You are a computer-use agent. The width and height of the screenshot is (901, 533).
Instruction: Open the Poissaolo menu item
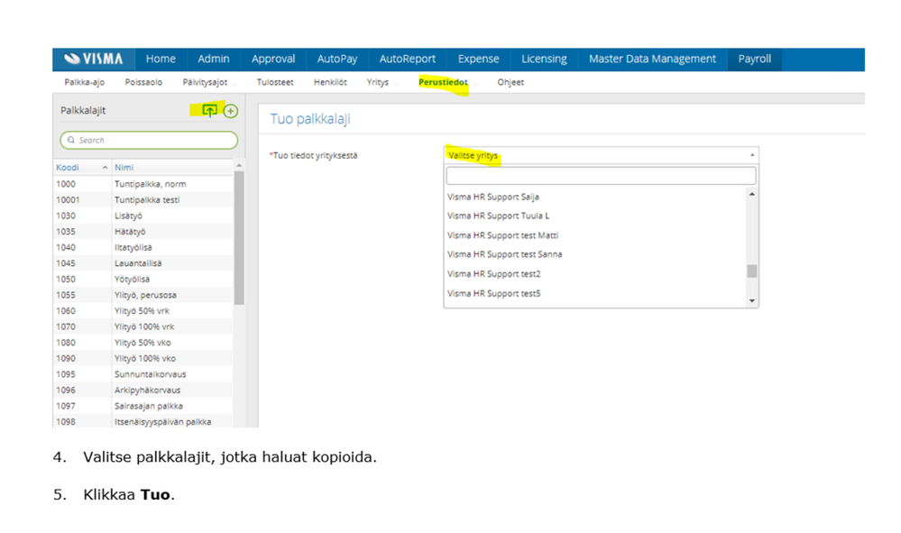pyautogui.click(x=143, y=82)
